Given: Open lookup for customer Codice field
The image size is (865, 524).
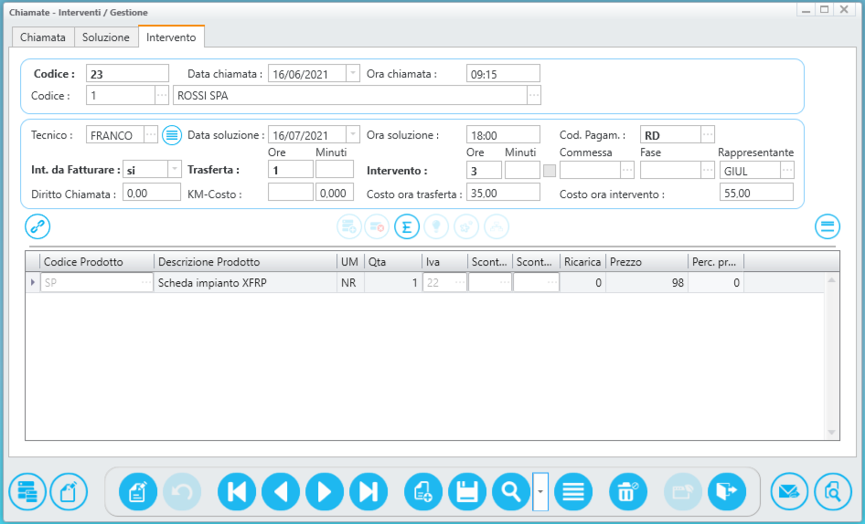Looking at the screenshot, I should 162,95.
